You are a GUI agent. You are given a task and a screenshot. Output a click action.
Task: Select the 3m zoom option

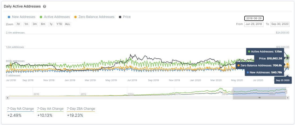click(x=35, y=24)
